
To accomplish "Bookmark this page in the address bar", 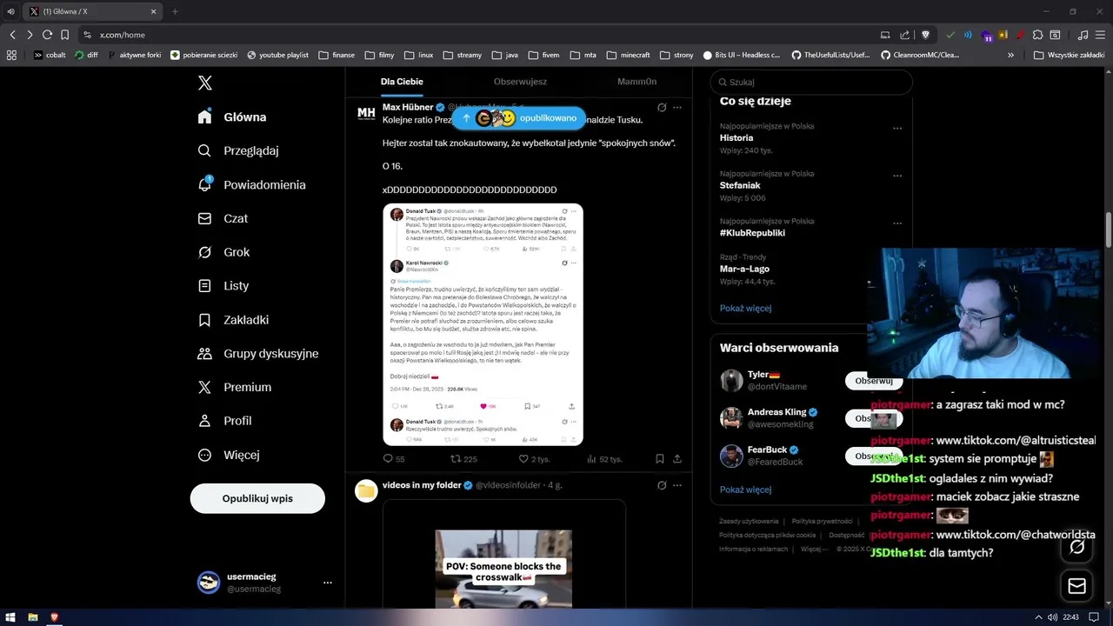I will [64, 35].
